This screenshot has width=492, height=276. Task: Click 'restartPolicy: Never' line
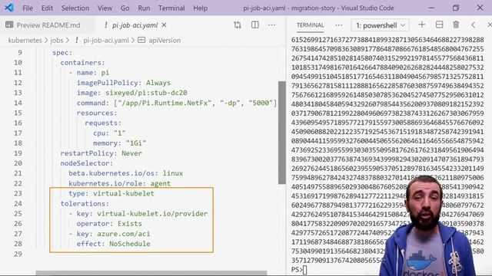[x=101, y=153]
